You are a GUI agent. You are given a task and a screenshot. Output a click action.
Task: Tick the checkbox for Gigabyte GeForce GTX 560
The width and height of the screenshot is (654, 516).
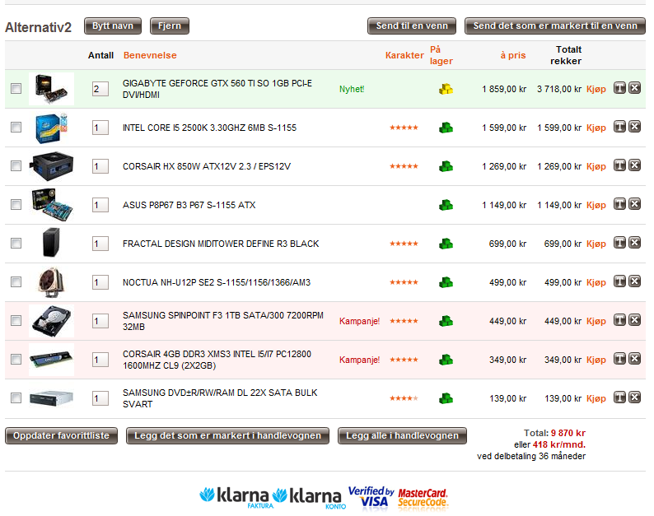coord(16,88)
